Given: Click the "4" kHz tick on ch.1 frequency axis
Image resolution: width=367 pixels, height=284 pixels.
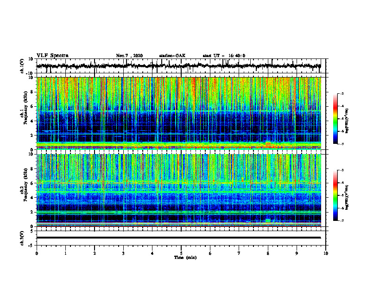Looking at the screenshot, I should point(32,121).
